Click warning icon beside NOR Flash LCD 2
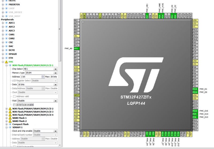Image resolution: width=214 pixels, height=149 pixels. tap(10, 109)
